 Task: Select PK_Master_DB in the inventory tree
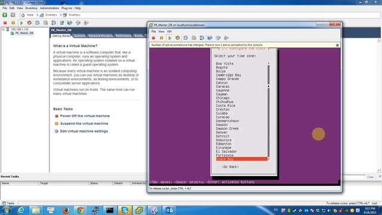(24, 33)
